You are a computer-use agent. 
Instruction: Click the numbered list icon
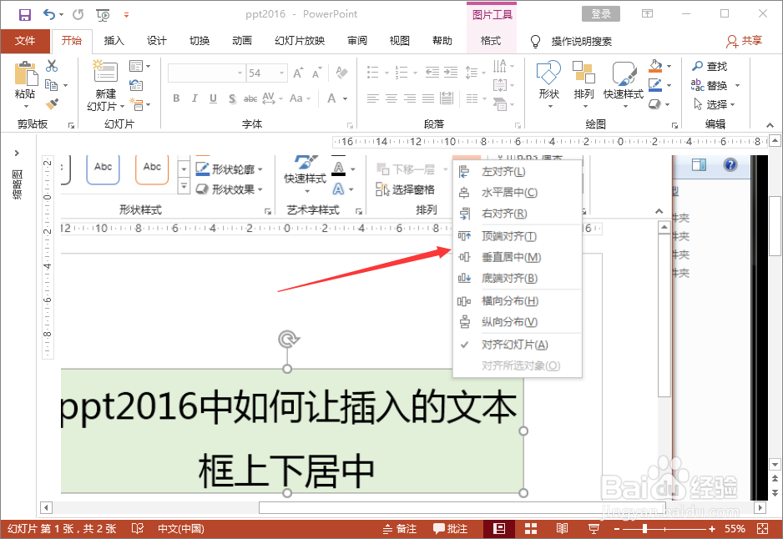coord(402,73)
